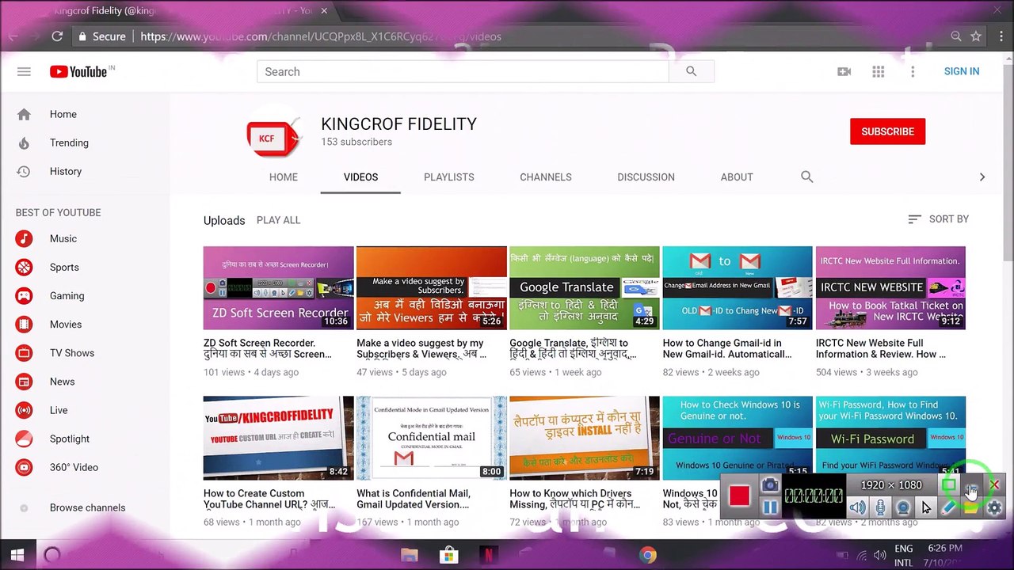
Task: Switch to the PLAYLISTS tab
Action: pos(448,177)
